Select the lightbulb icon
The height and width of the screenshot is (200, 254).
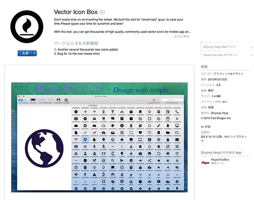click(x=149, y=112)
